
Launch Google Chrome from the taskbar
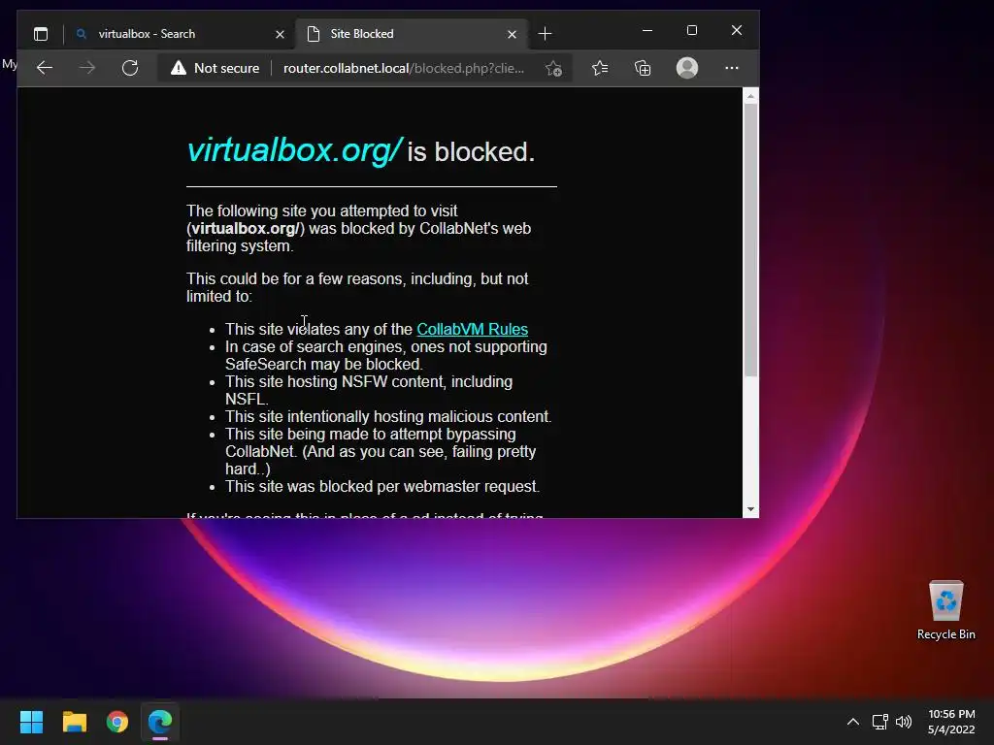click(117, 722)
